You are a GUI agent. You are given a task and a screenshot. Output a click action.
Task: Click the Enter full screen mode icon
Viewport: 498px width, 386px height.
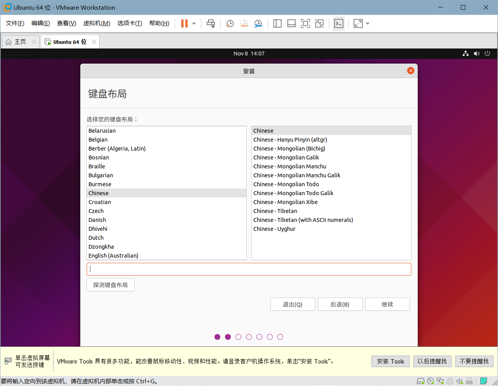coord(305,24)
